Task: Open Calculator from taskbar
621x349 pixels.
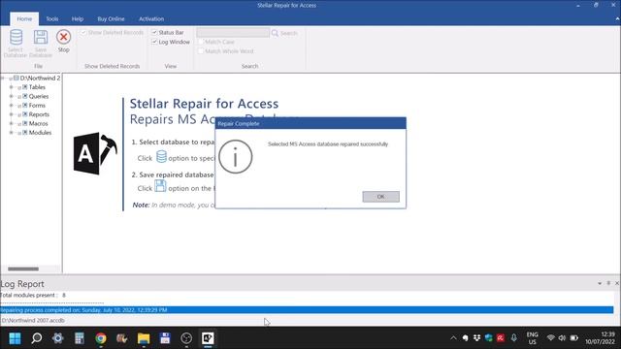Action: click(80, 338)
